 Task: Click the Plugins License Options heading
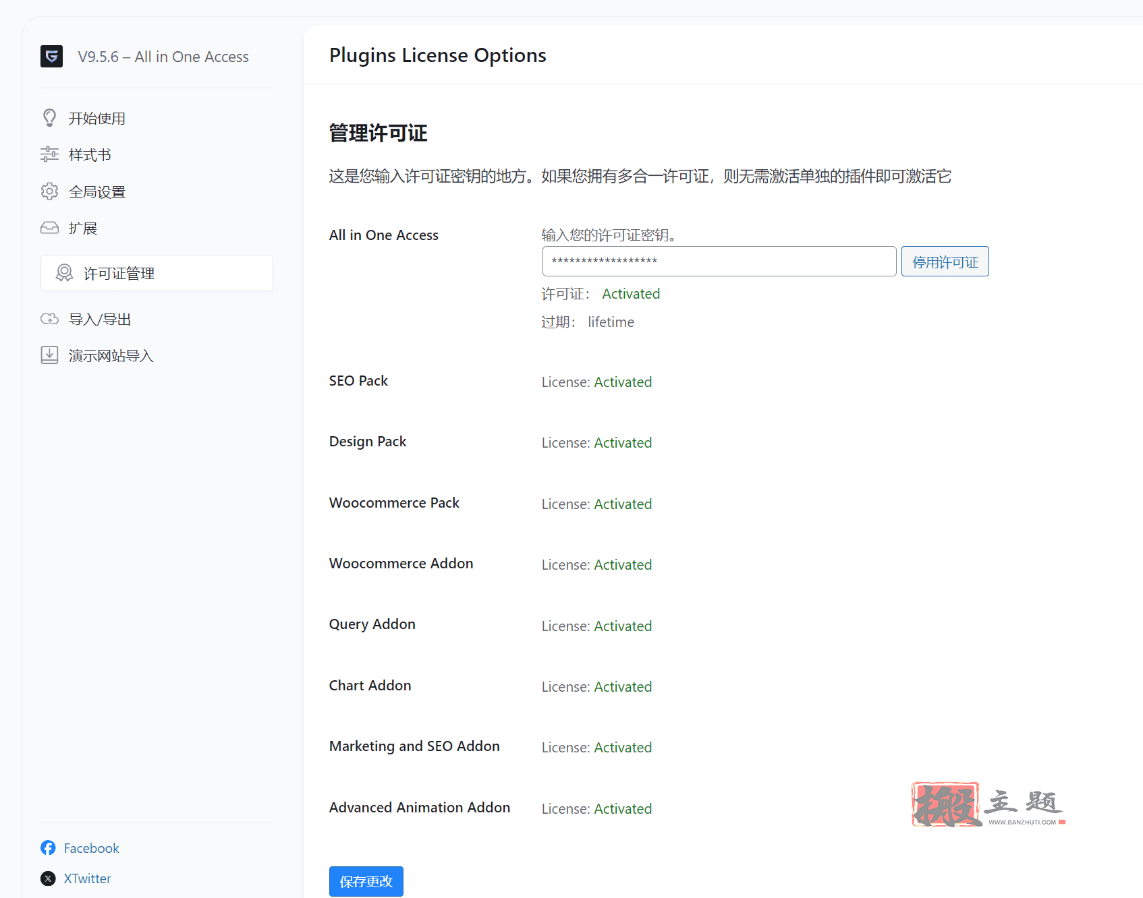pyautogui.click(x=438, y=55)
